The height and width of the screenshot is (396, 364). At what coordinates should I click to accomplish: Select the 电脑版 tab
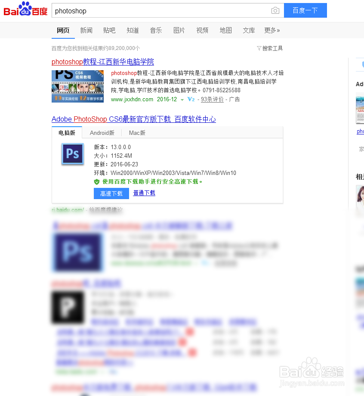click(x=67, y=133)
